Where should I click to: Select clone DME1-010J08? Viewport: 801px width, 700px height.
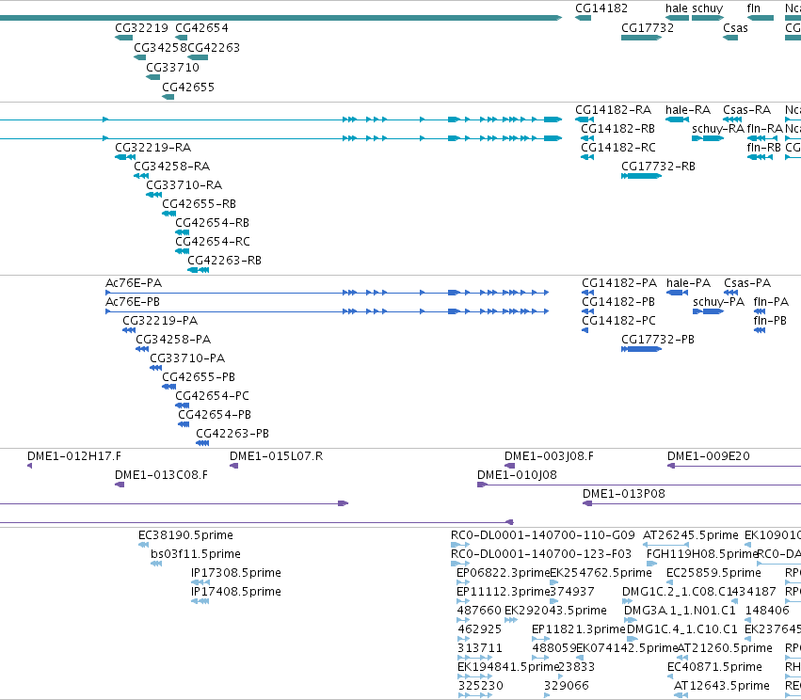[x=517, y=475]
